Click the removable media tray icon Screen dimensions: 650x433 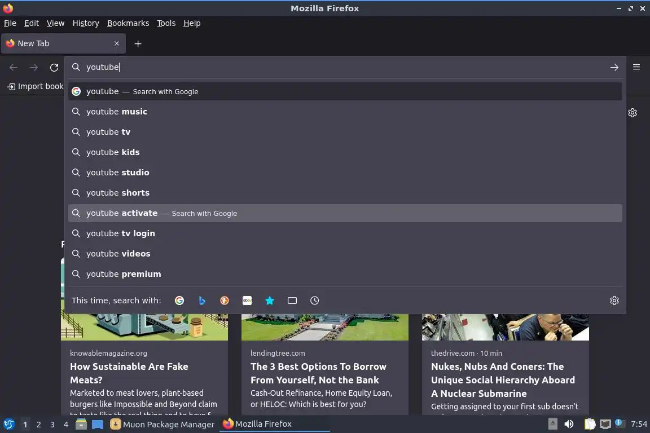click(552, 424)
